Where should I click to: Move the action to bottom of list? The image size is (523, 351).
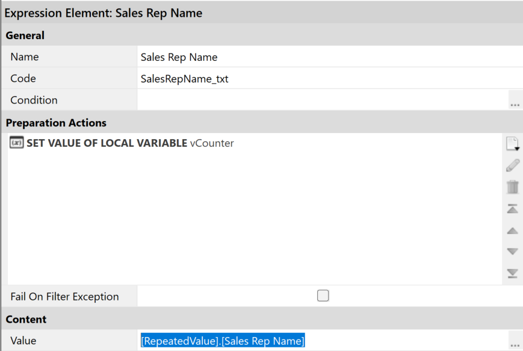[x=512, y=273]
